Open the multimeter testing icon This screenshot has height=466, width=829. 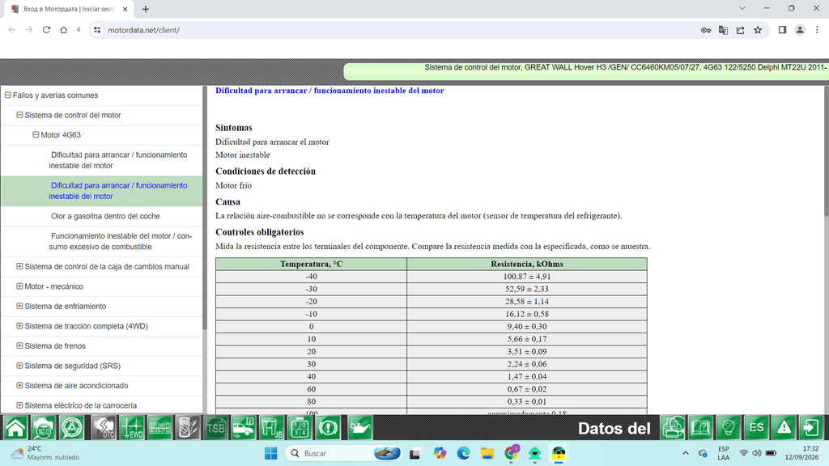click(x=188, y=427)
